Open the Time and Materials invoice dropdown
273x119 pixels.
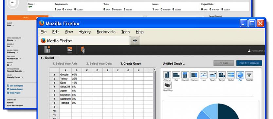click(16, 71)
